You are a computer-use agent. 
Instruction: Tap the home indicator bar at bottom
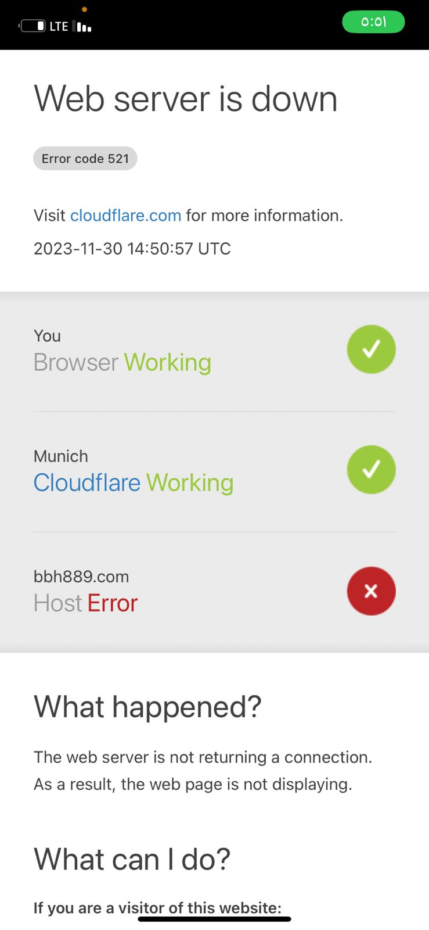pos(214,919)
